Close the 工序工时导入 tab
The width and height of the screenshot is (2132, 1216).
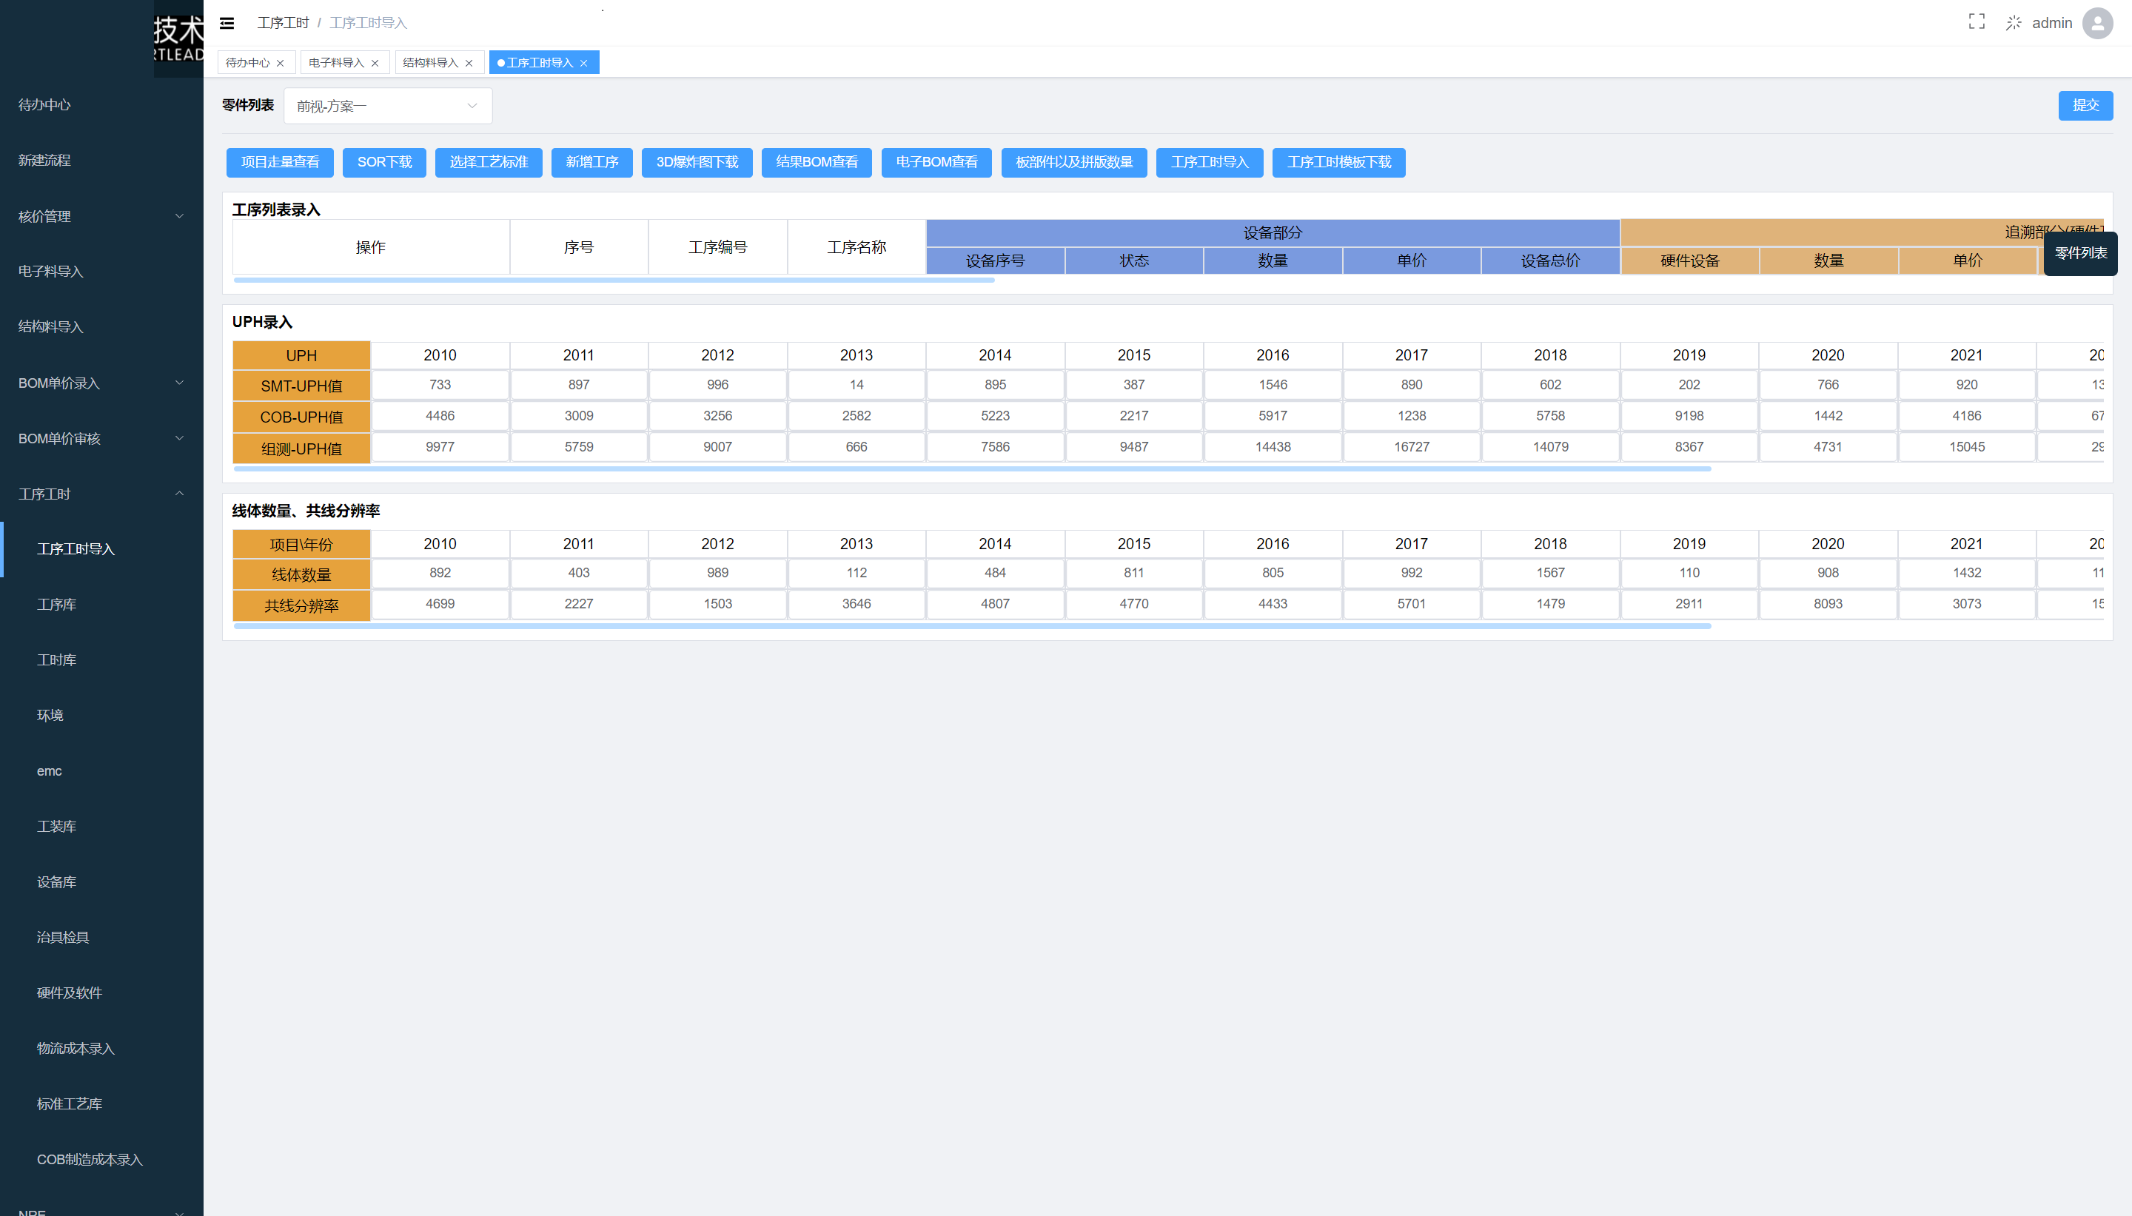[x=584, y=64]
